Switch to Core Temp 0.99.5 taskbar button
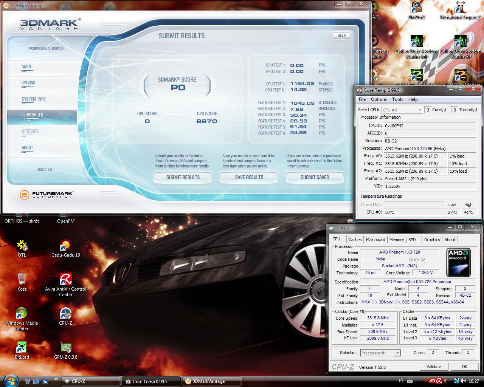This screenshot has width=484, height=387. point(151,381)
